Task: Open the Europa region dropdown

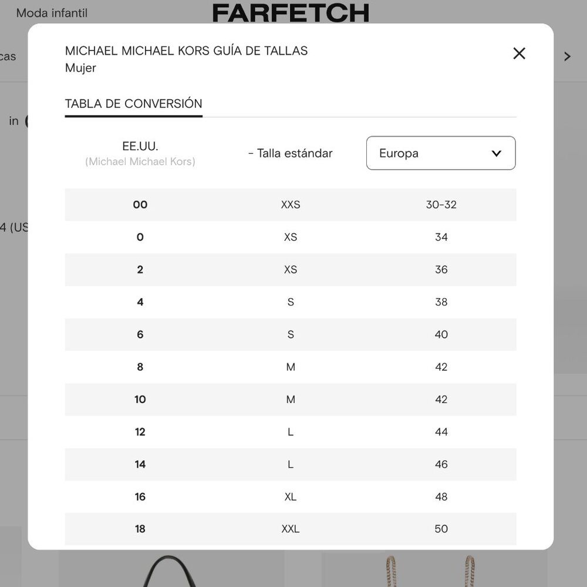Action: (x=441, y=153)
